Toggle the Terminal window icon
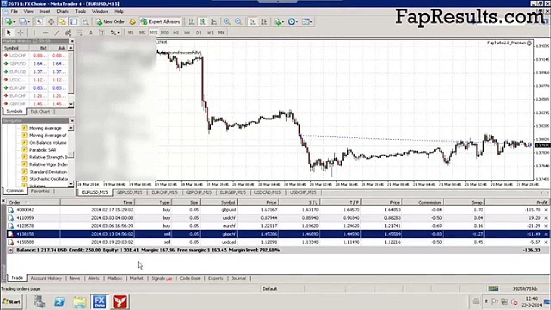The width and height of the screenshot is (551, 310). [x=74, y=22]
